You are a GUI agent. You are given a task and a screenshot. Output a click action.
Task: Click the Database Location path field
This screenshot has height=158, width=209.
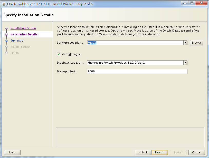click(135, 63)
